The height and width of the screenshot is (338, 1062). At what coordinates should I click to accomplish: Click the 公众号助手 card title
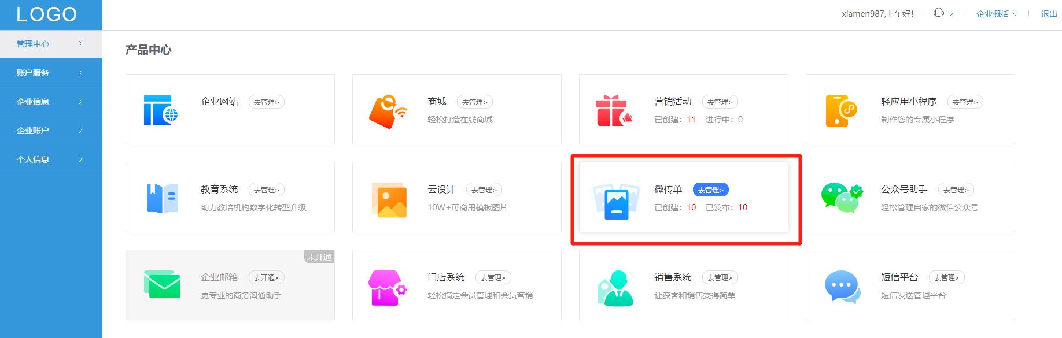click(x=904, y=190)
